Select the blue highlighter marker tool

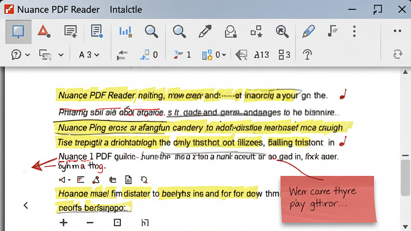pyautogui.click(x=309, y=31)
